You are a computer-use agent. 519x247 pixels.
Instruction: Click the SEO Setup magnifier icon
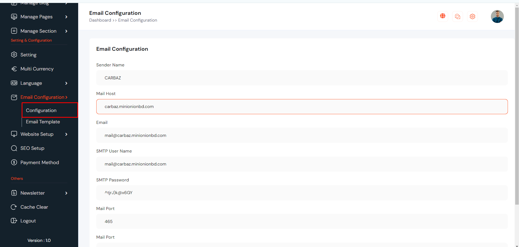14,148
